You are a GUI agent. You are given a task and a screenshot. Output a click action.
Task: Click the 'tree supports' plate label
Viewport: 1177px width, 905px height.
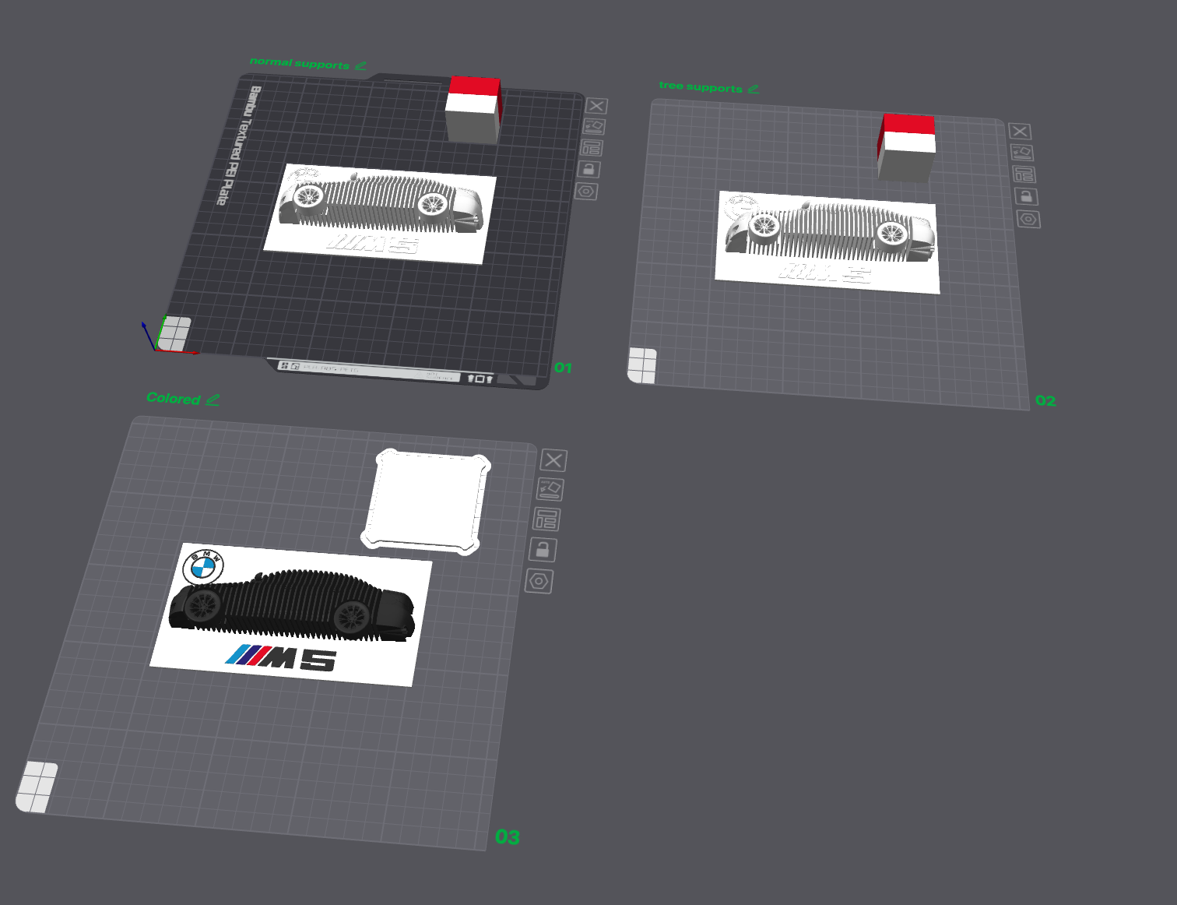pos(701,86)
